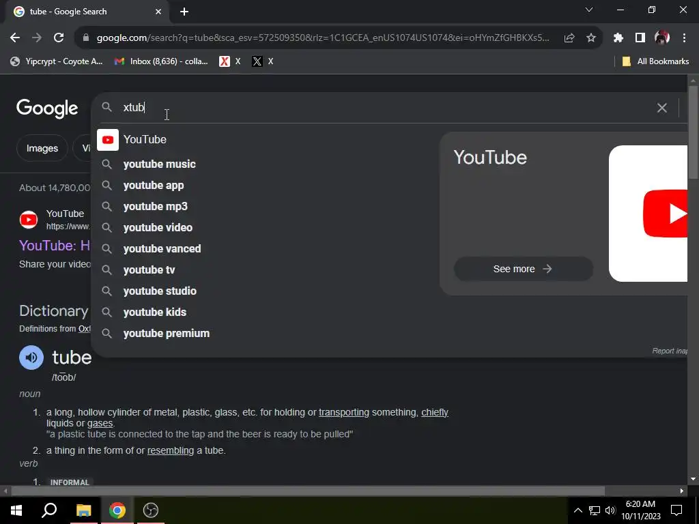Follow the 'gases' definition link
Image resolution: width=699 pixels, height=524 pixels.
tap(100, 423)
